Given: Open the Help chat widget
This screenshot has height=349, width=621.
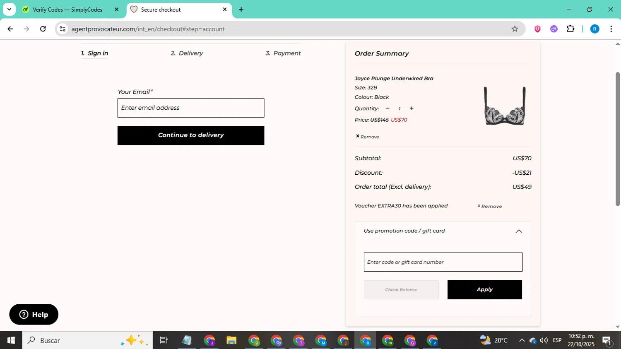Looking at the screenshot, I should click(x=34, y=315).
